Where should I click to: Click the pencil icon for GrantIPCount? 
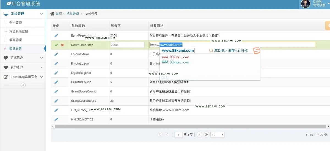[56, 82]
